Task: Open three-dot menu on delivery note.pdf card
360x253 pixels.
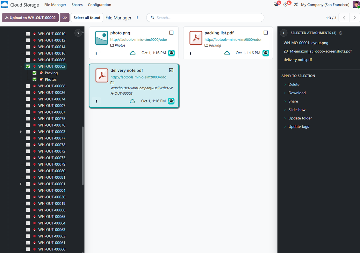Action: pyautogui.click(x=97, y=101)
